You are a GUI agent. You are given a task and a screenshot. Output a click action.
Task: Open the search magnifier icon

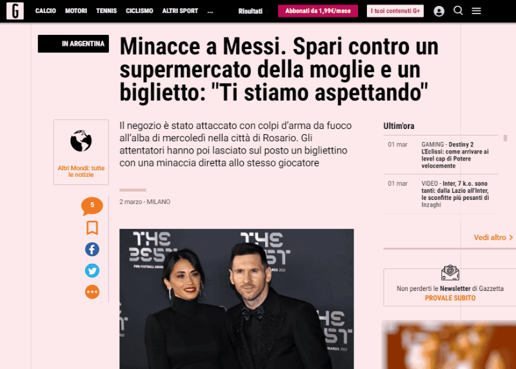click(458, 10)
